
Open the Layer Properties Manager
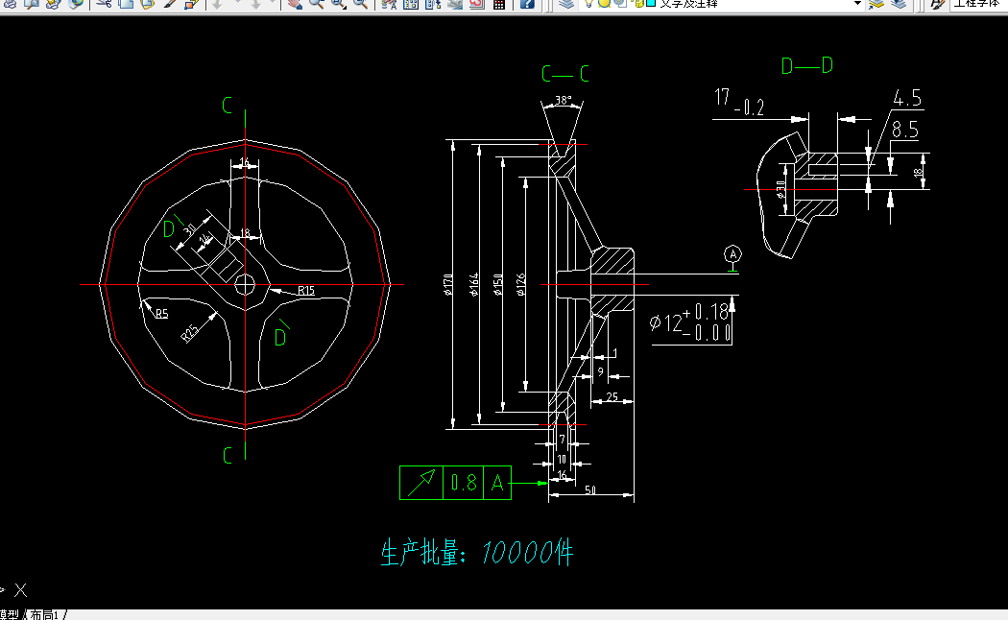[410, 6]
